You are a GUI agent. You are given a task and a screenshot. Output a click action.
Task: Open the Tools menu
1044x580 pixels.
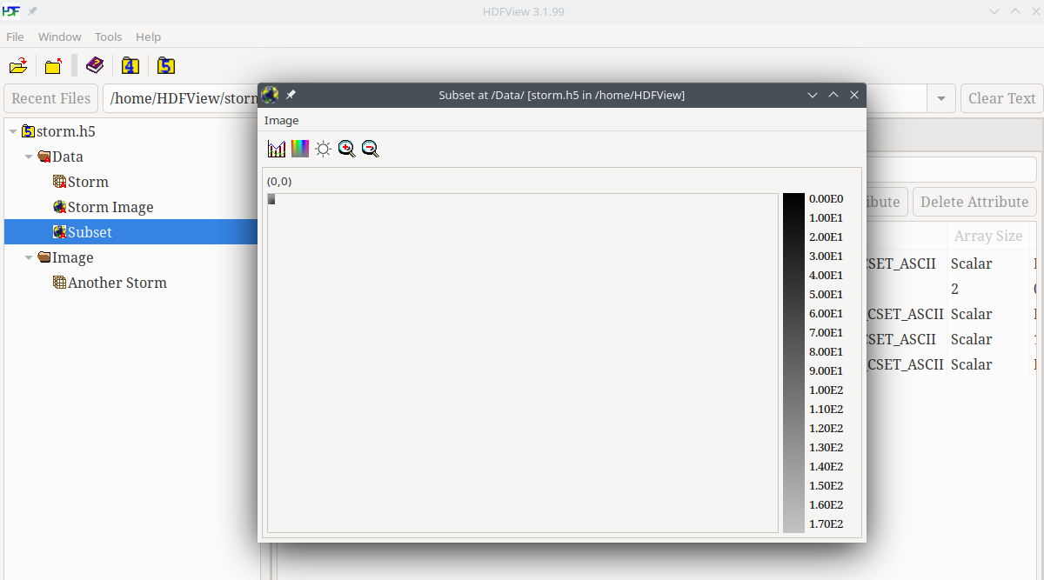tap(108, 37)
